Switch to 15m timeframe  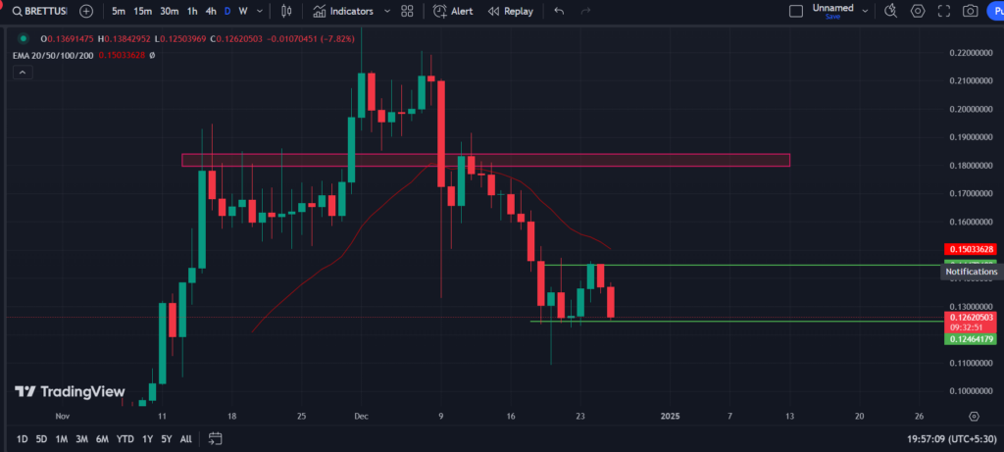pos(143,11)
